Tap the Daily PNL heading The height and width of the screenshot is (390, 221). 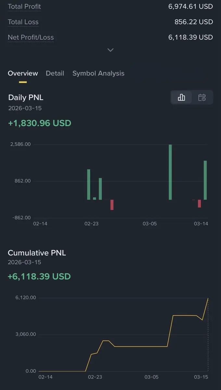click(26, 97)
